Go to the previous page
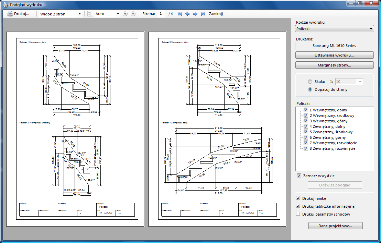The image size is (381, 243). click(x=187, y=14)
